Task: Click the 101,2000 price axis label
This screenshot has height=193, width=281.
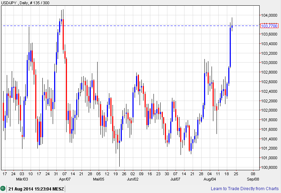Action: (x=269, y=148)
